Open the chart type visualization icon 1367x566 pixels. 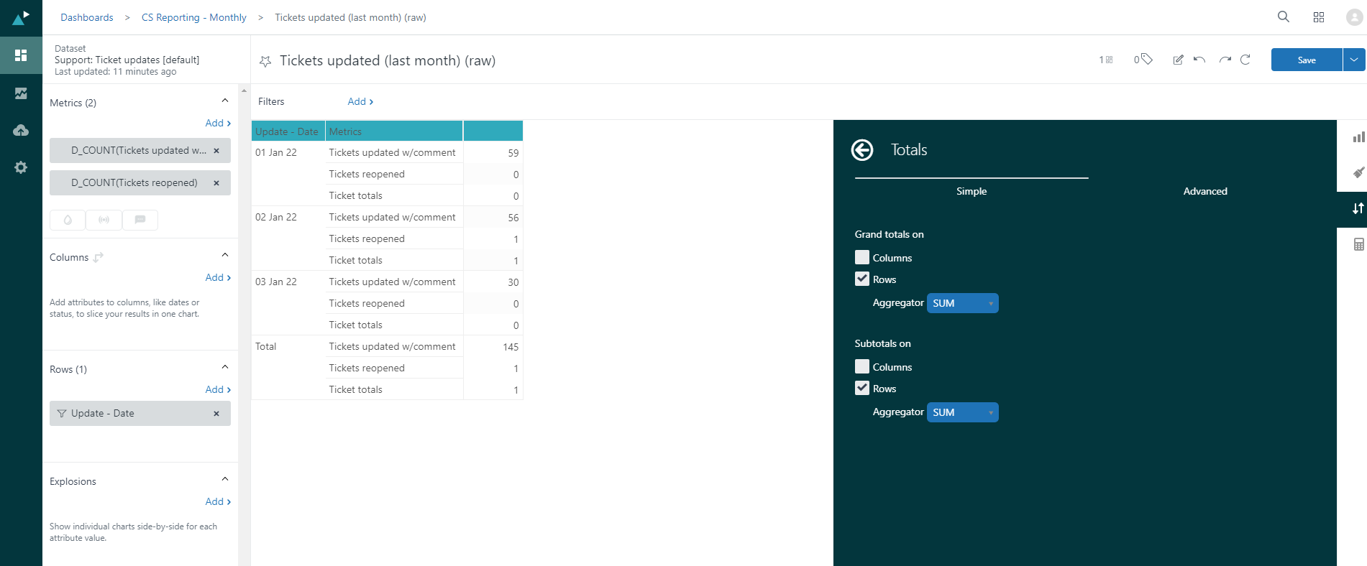(1358, 137)
